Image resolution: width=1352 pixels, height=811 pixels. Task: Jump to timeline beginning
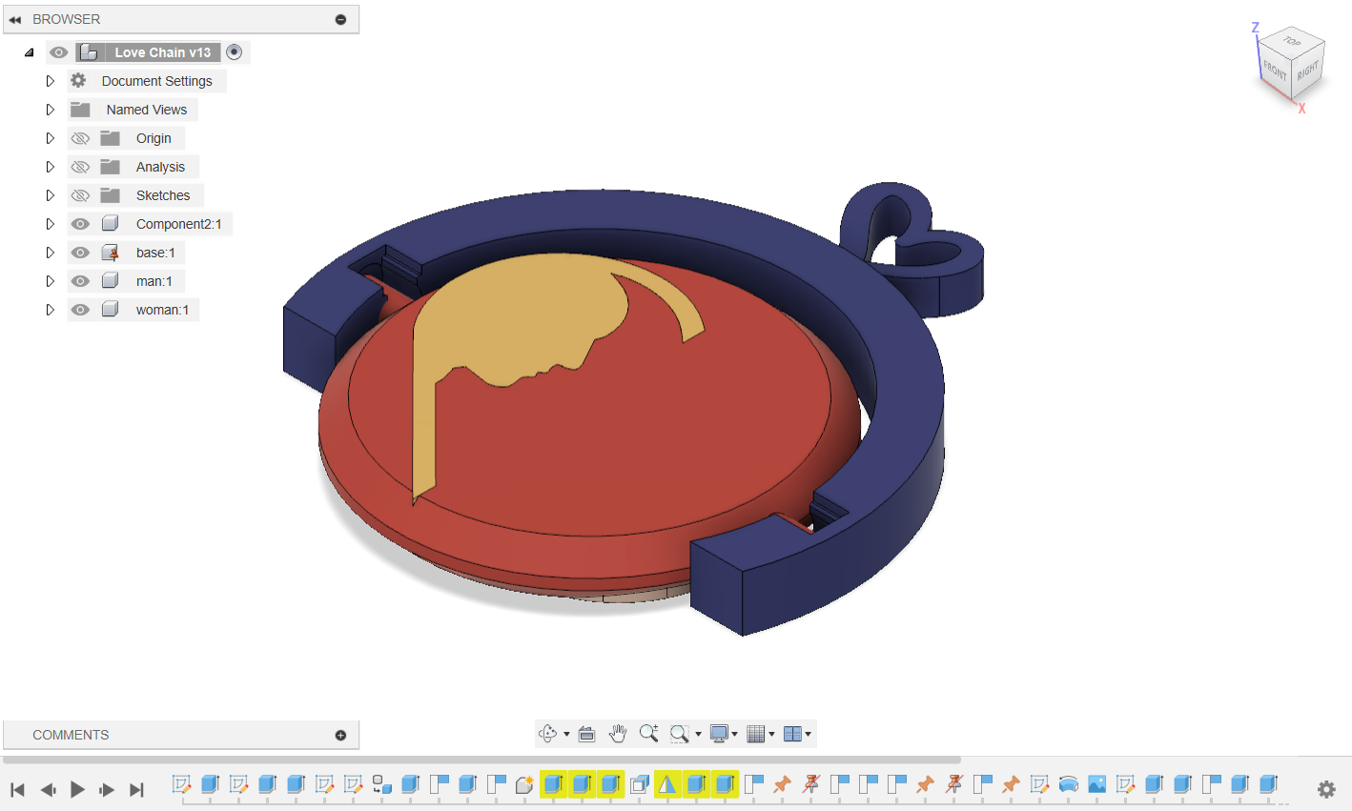pyautogui.click(x=17, y=789)
